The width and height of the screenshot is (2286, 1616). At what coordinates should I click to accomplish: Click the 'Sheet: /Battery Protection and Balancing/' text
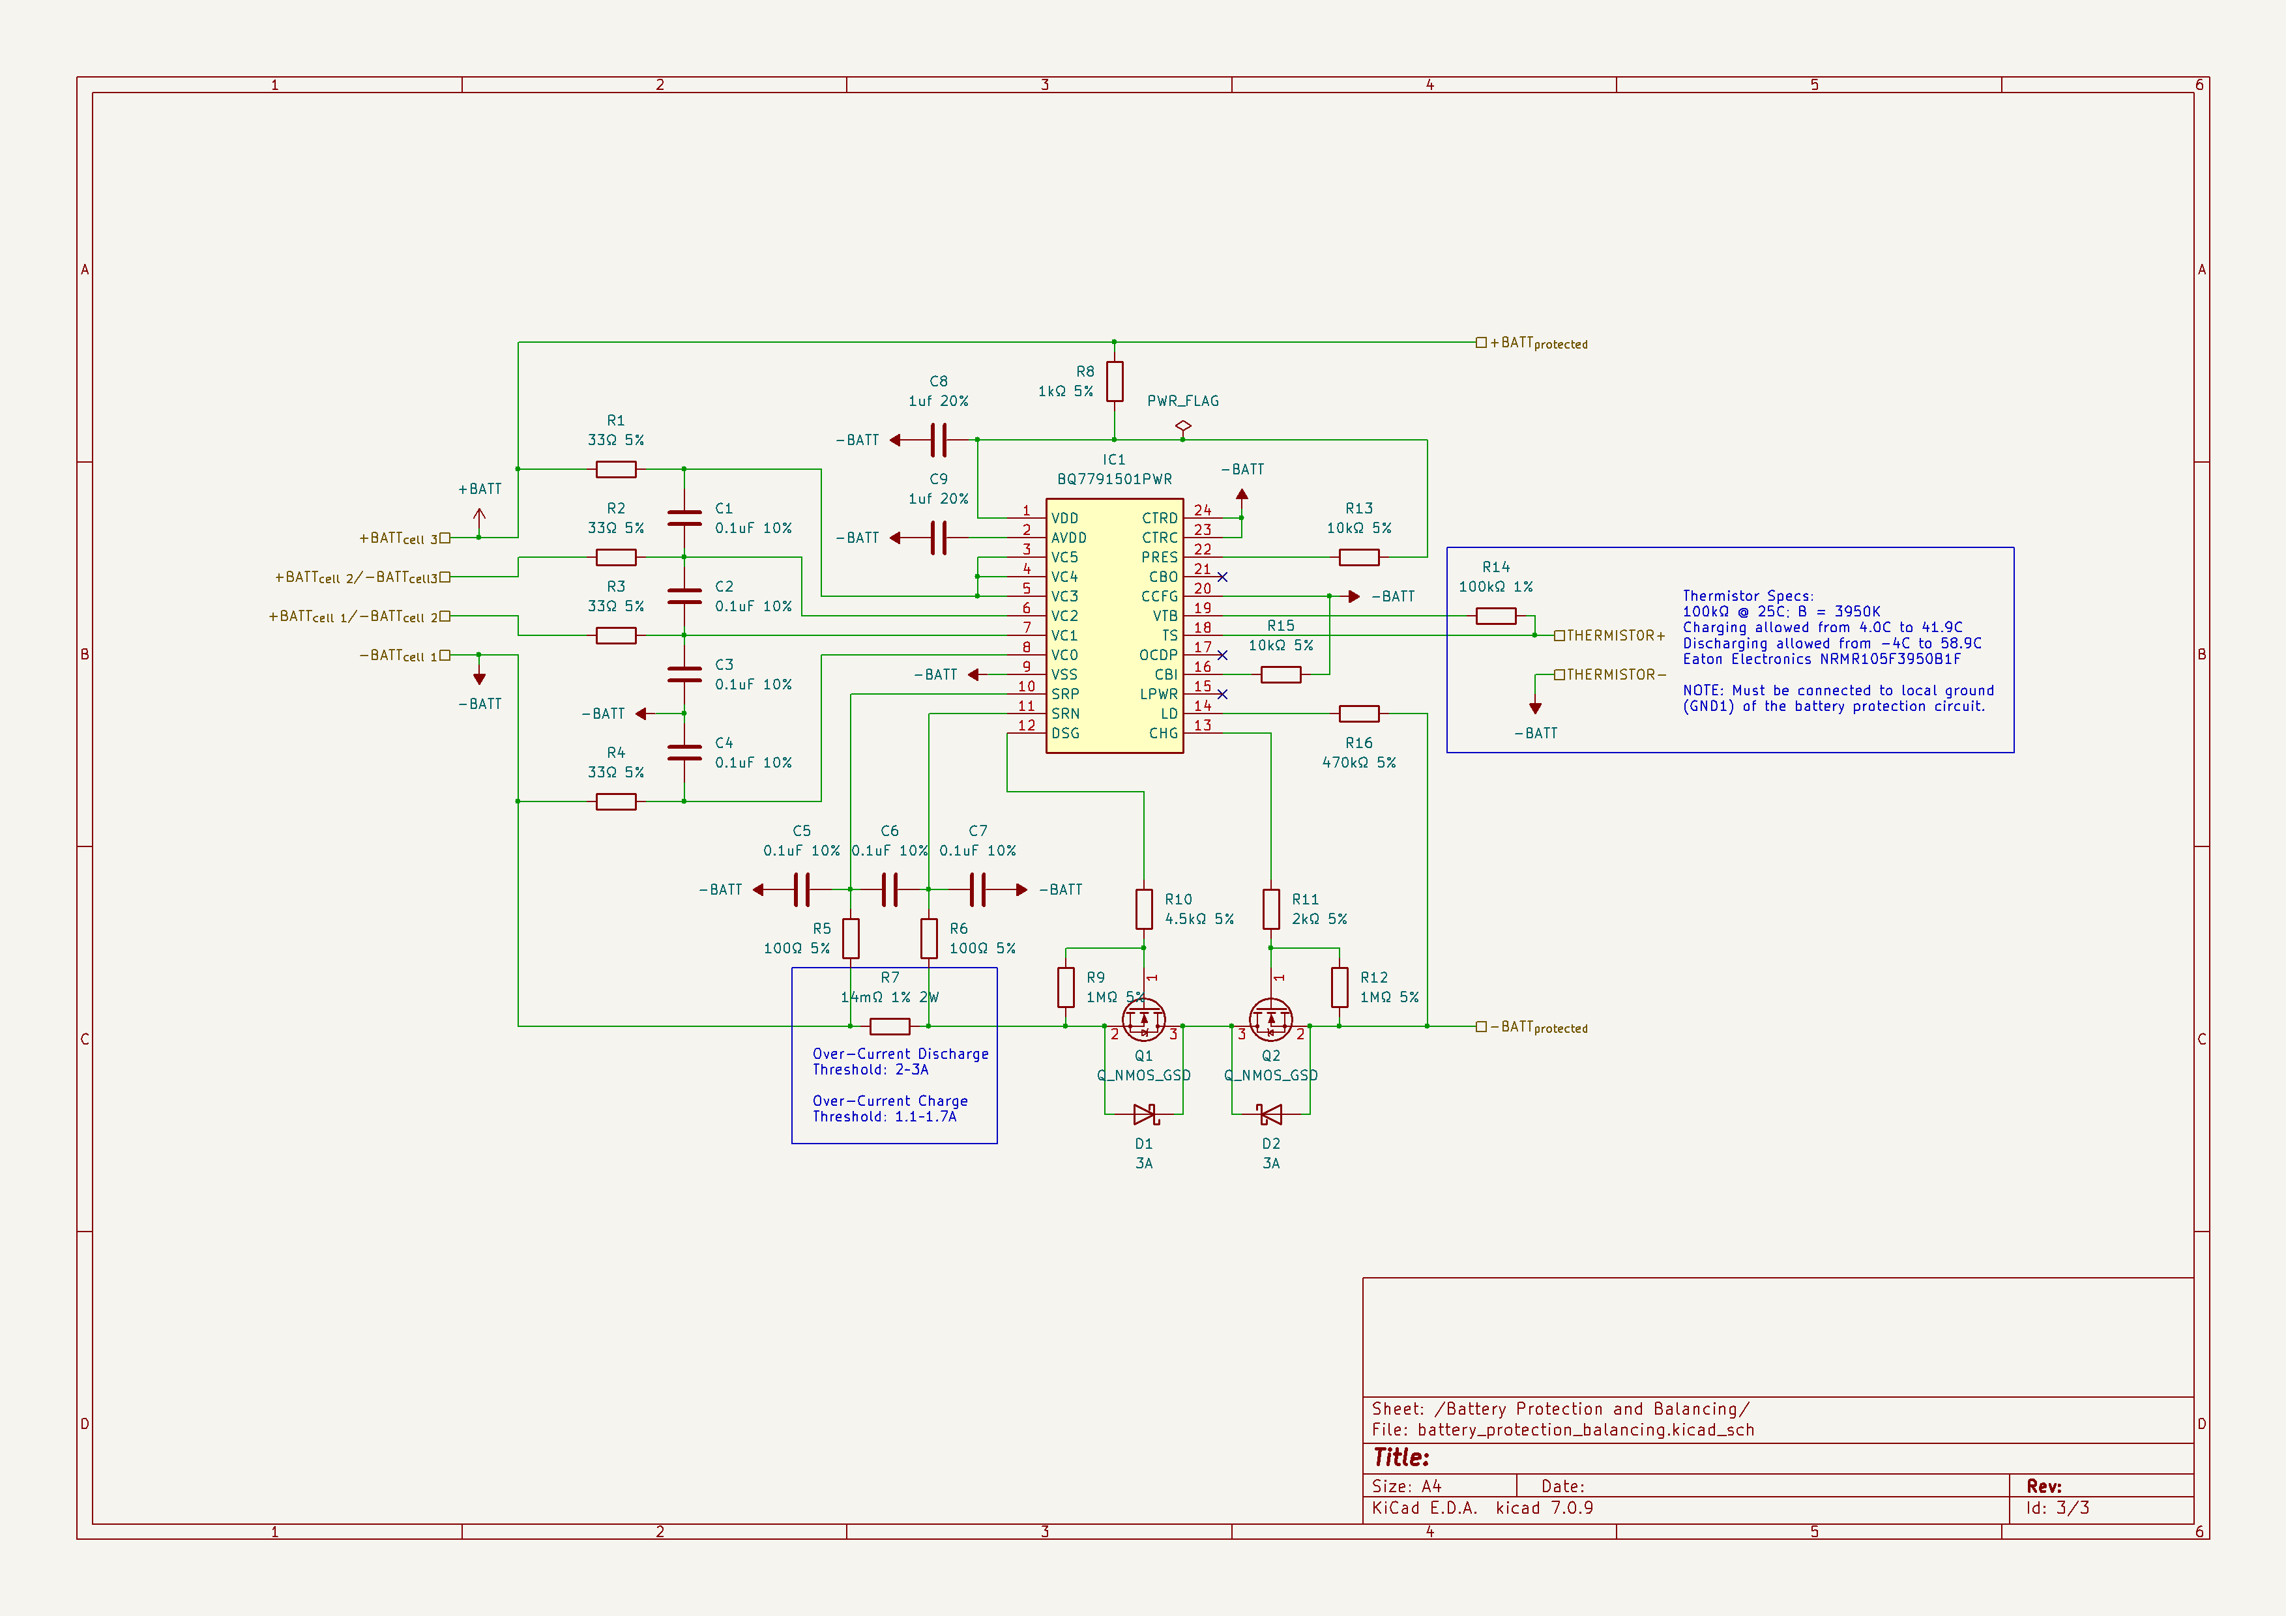click(1560, 1409)
